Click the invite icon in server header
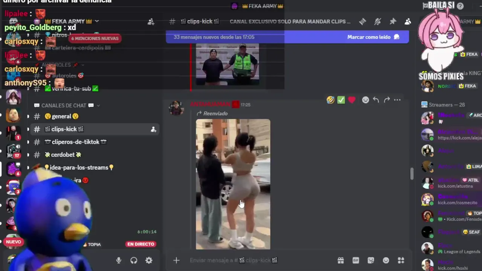Screen dimensions: 482x271 click(151, 22)
